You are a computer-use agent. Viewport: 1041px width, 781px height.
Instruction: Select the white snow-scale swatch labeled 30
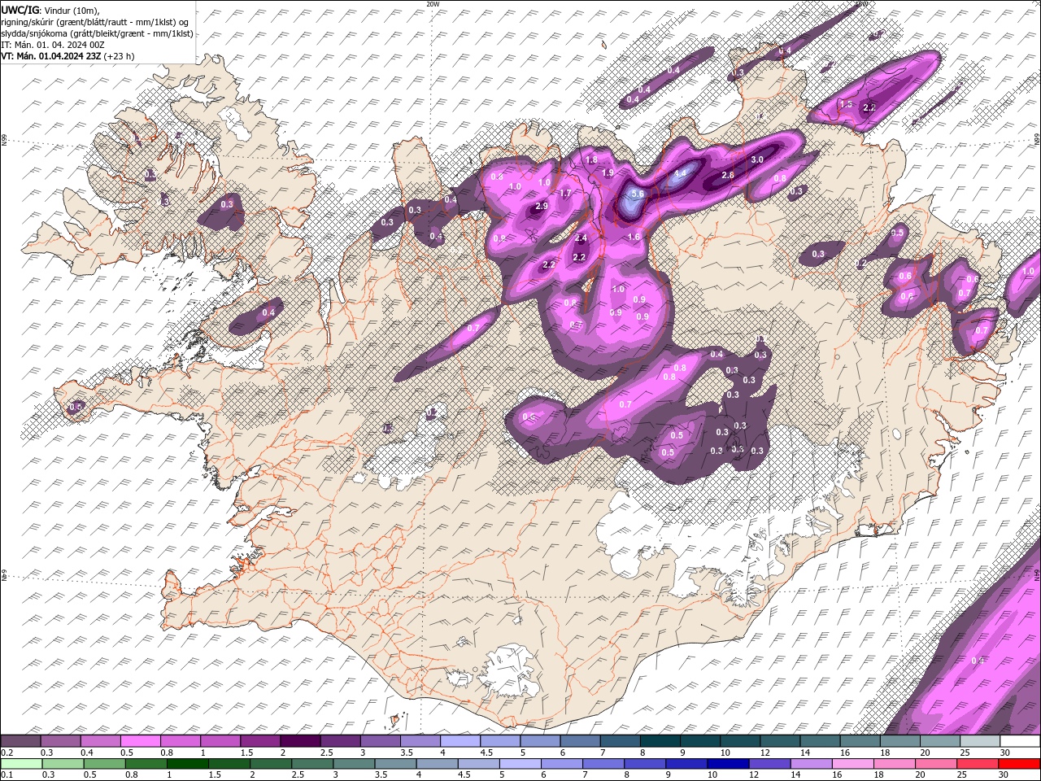pyautogui.click(x=1019, y=741)
